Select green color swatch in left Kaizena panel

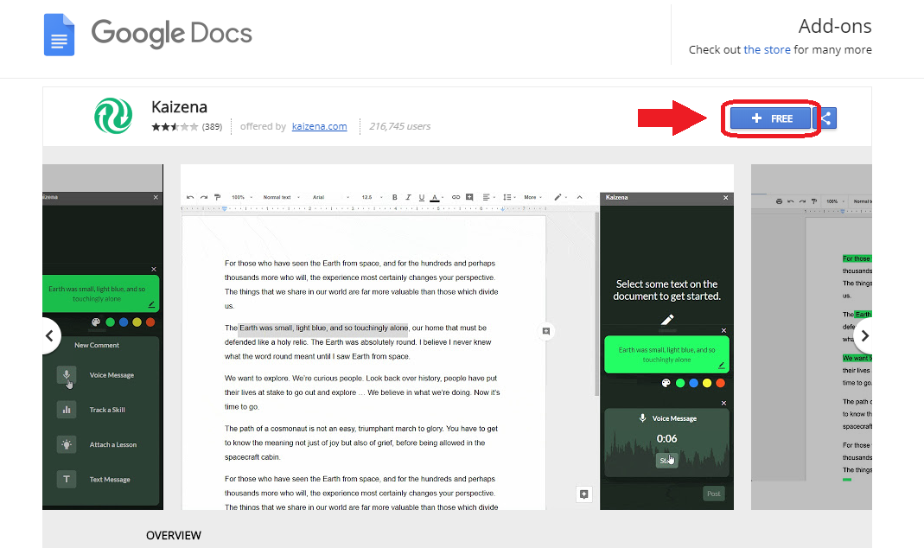pos(110,322)
